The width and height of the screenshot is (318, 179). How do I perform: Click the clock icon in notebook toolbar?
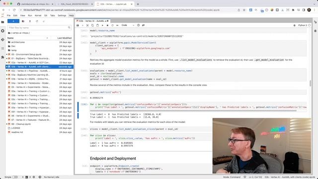coord(138,25)
